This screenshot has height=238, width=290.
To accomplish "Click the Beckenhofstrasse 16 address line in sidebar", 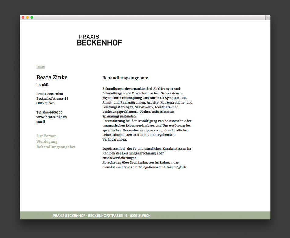I will [x=52, y=99].
